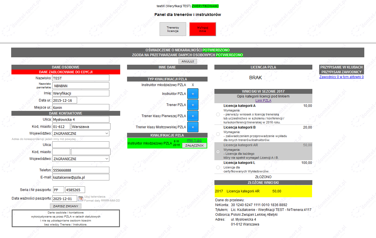Click the PRZYPISANI ZAWODNICY header
The image size is (376, 238).
coord(341,72)
